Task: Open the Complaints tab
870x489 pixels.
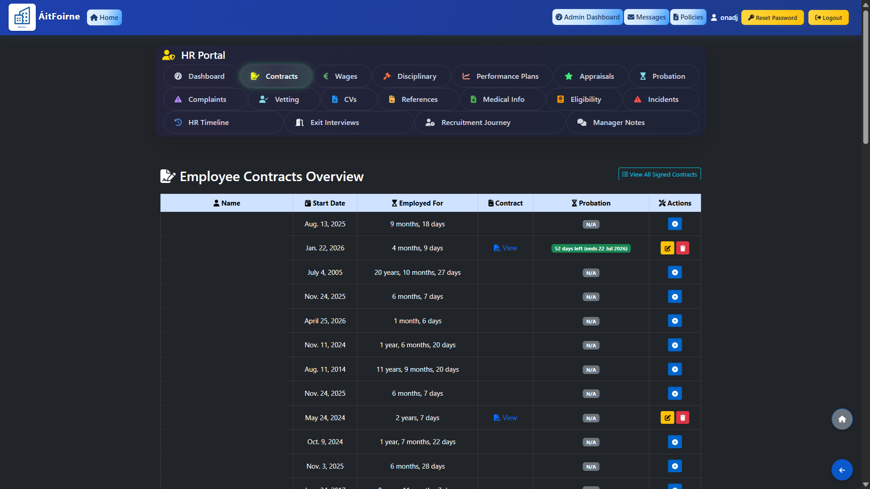Action: 205,99
